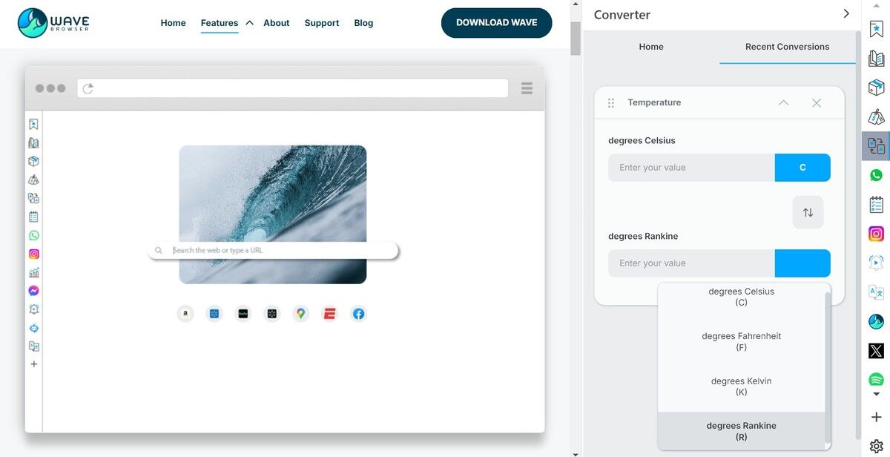Image resolution: width=890 pixels, height=457 pixels.
Task: Open the translator sidebar icon
Action: [x=876, y=292]
